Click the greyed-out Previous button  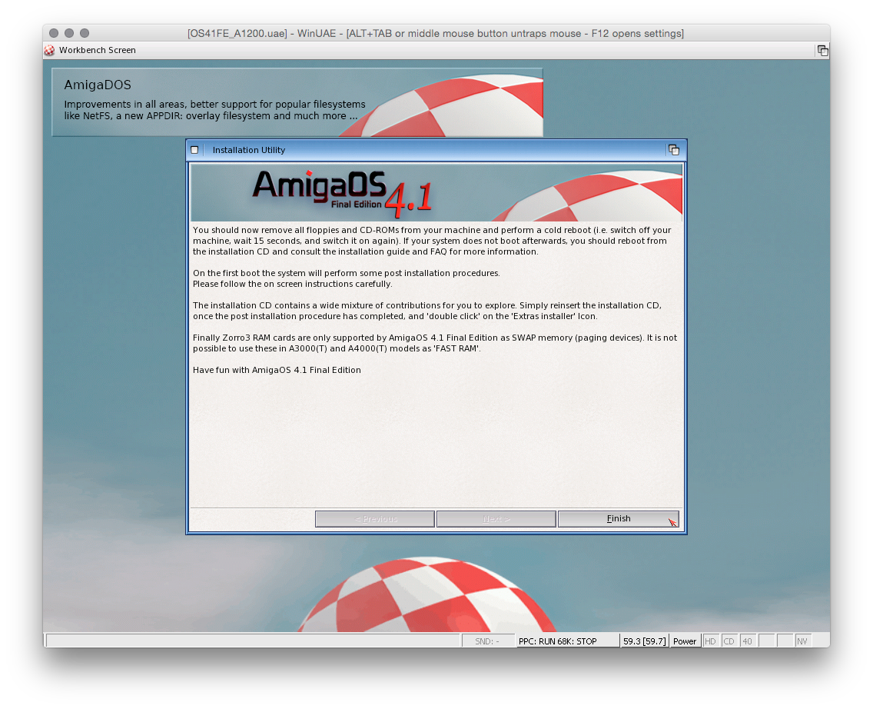click(x=375, y=518)
